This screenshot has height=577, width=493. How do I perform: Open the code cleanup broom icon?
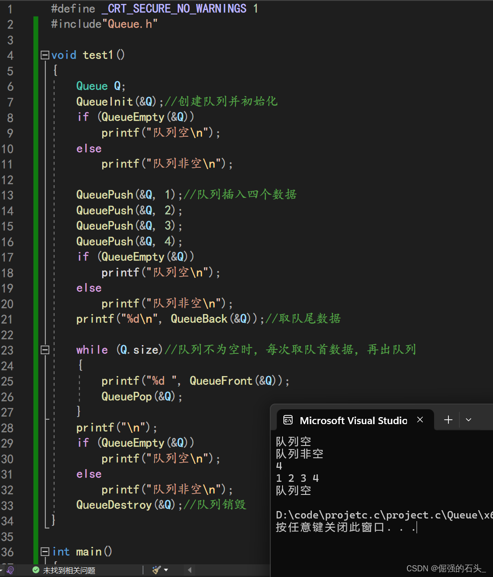point(156,570)
